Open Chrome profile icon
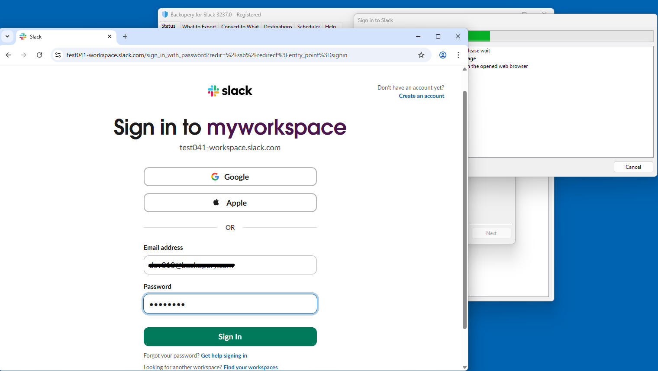Image resolution: width=658 pixels, height=371 pixels. point(443,55)
